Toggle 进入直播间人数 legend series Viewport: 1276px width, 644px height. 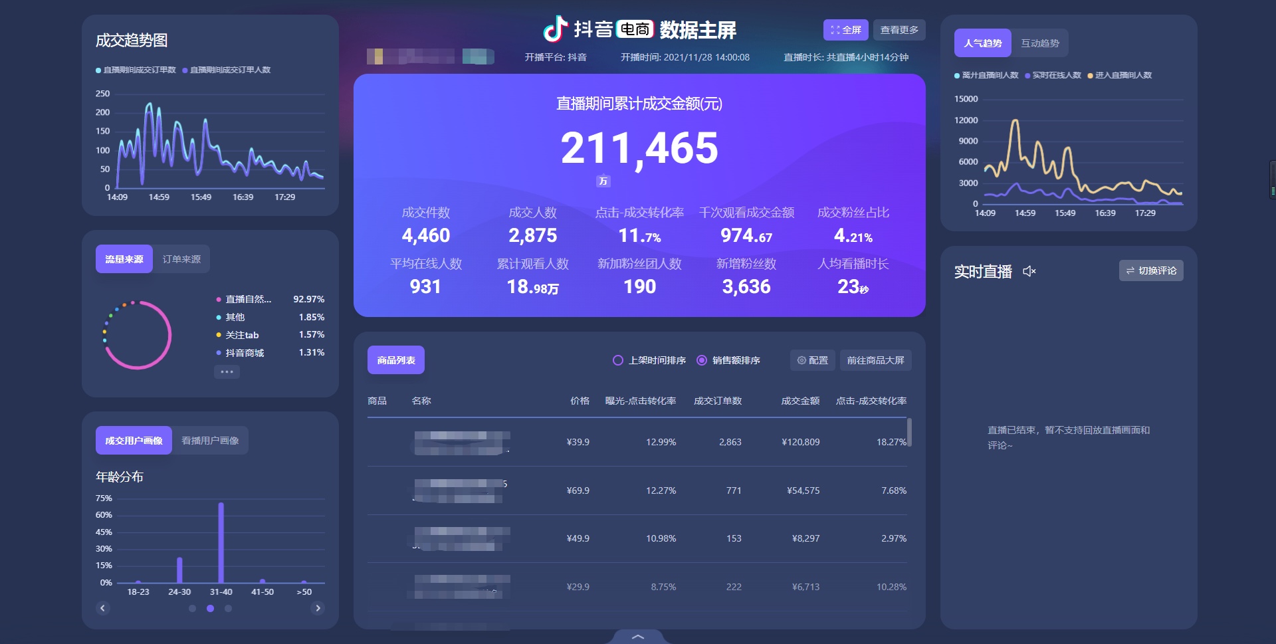(1120, 75)
